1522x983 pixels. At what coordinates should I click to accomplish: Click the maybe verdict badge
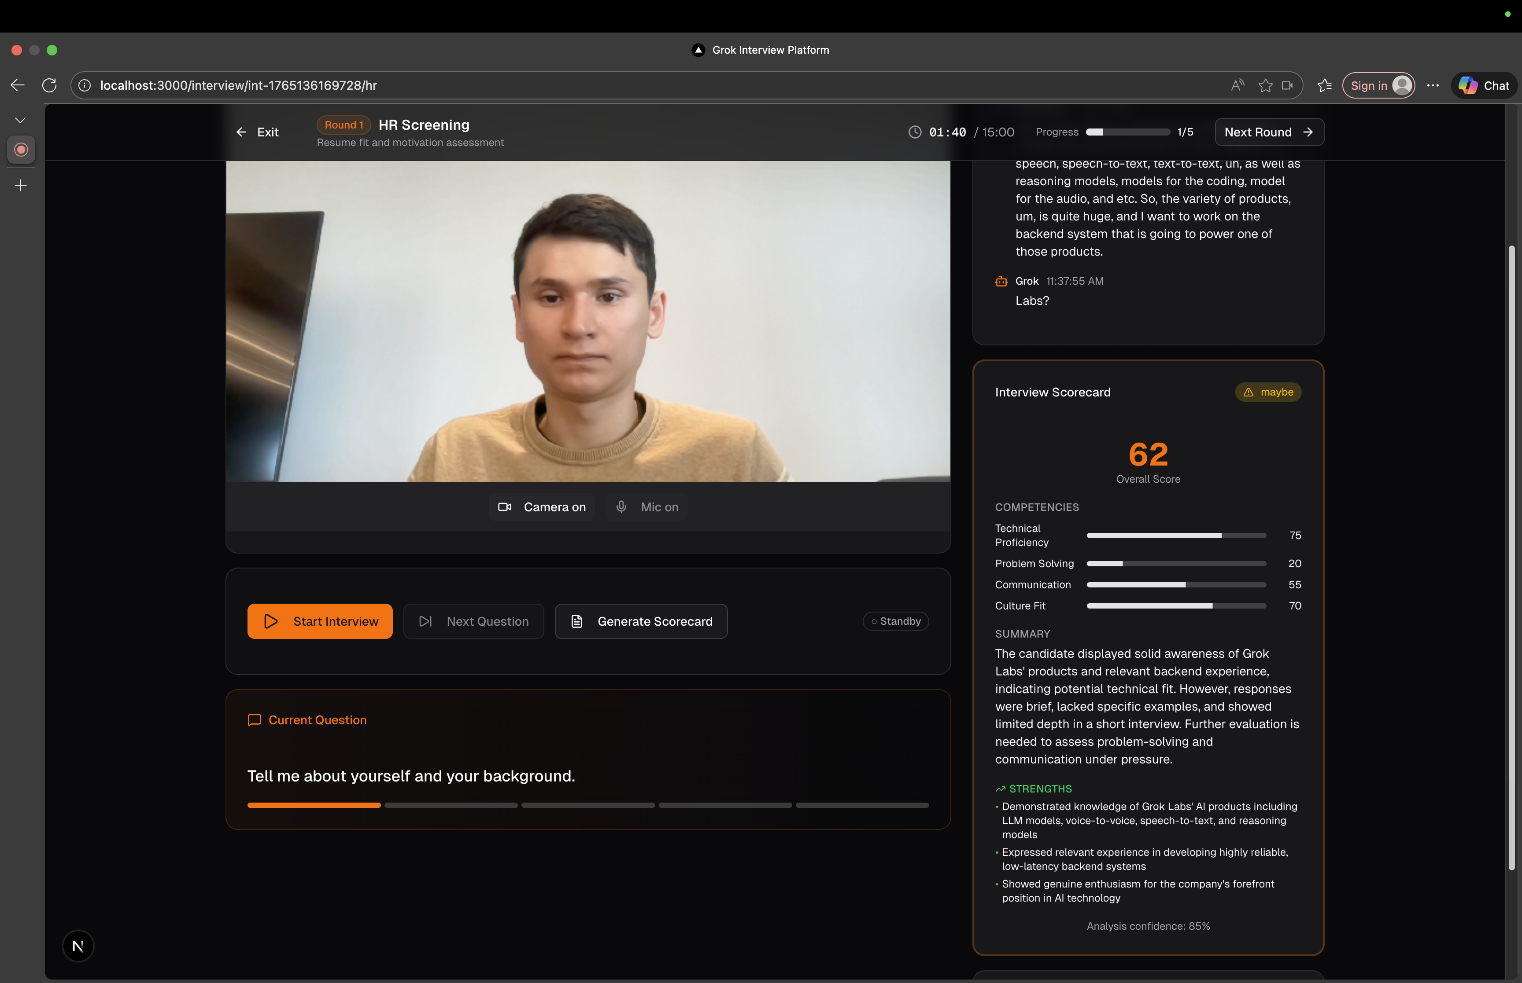(1268, 392)
